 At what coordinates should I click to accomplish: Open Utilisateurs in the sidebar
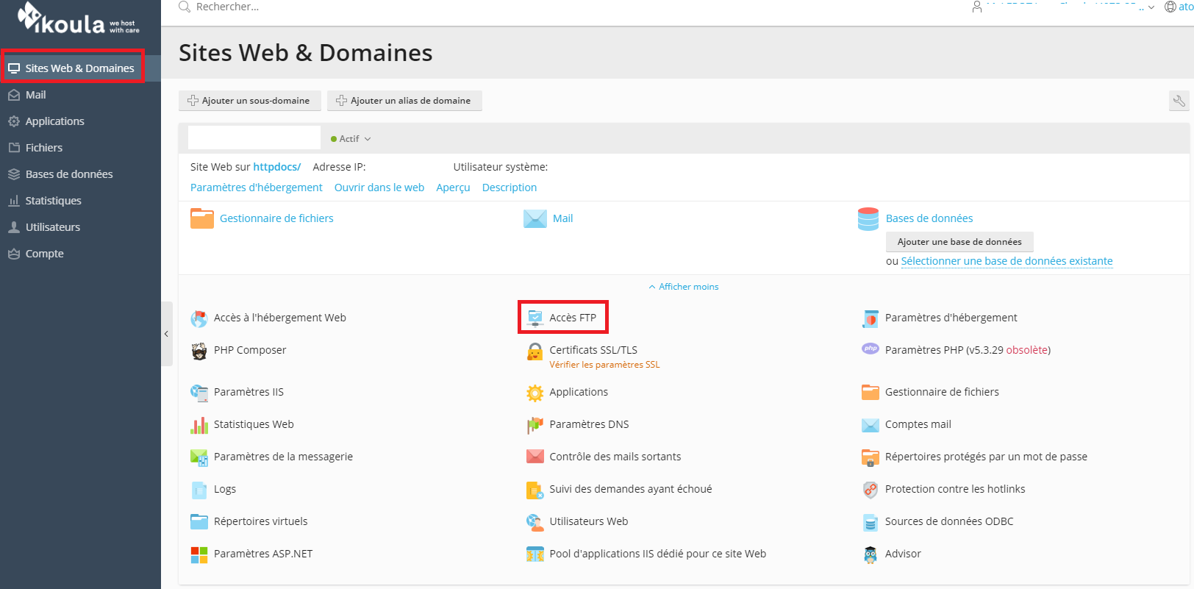(x=80, y=227)
